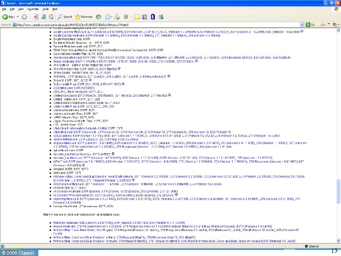Click the circle icon after The Wellness Plan
The width and height of the screenshot is (341, 256).
coord(119,69)
